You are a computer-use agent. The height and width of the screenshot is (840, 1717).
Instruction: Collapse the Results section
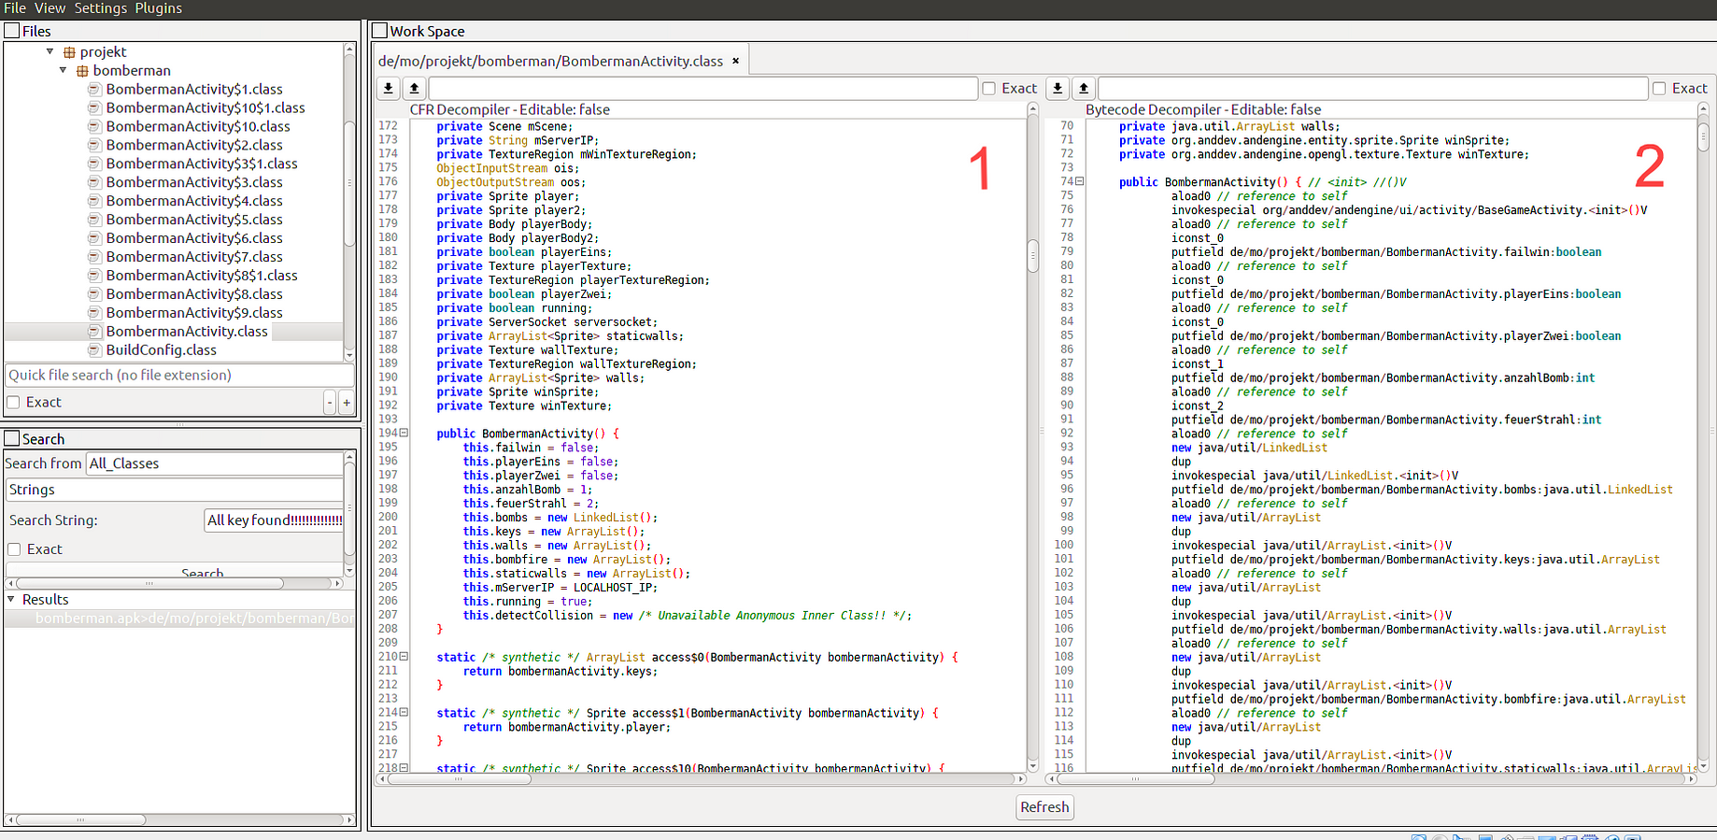click(11, 600)
